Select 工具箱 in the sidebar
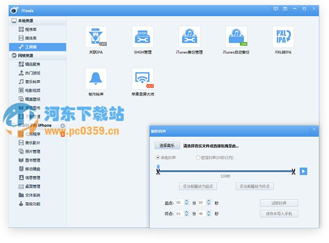This screenshot has height=243, width=329. [x=38, y=47]
